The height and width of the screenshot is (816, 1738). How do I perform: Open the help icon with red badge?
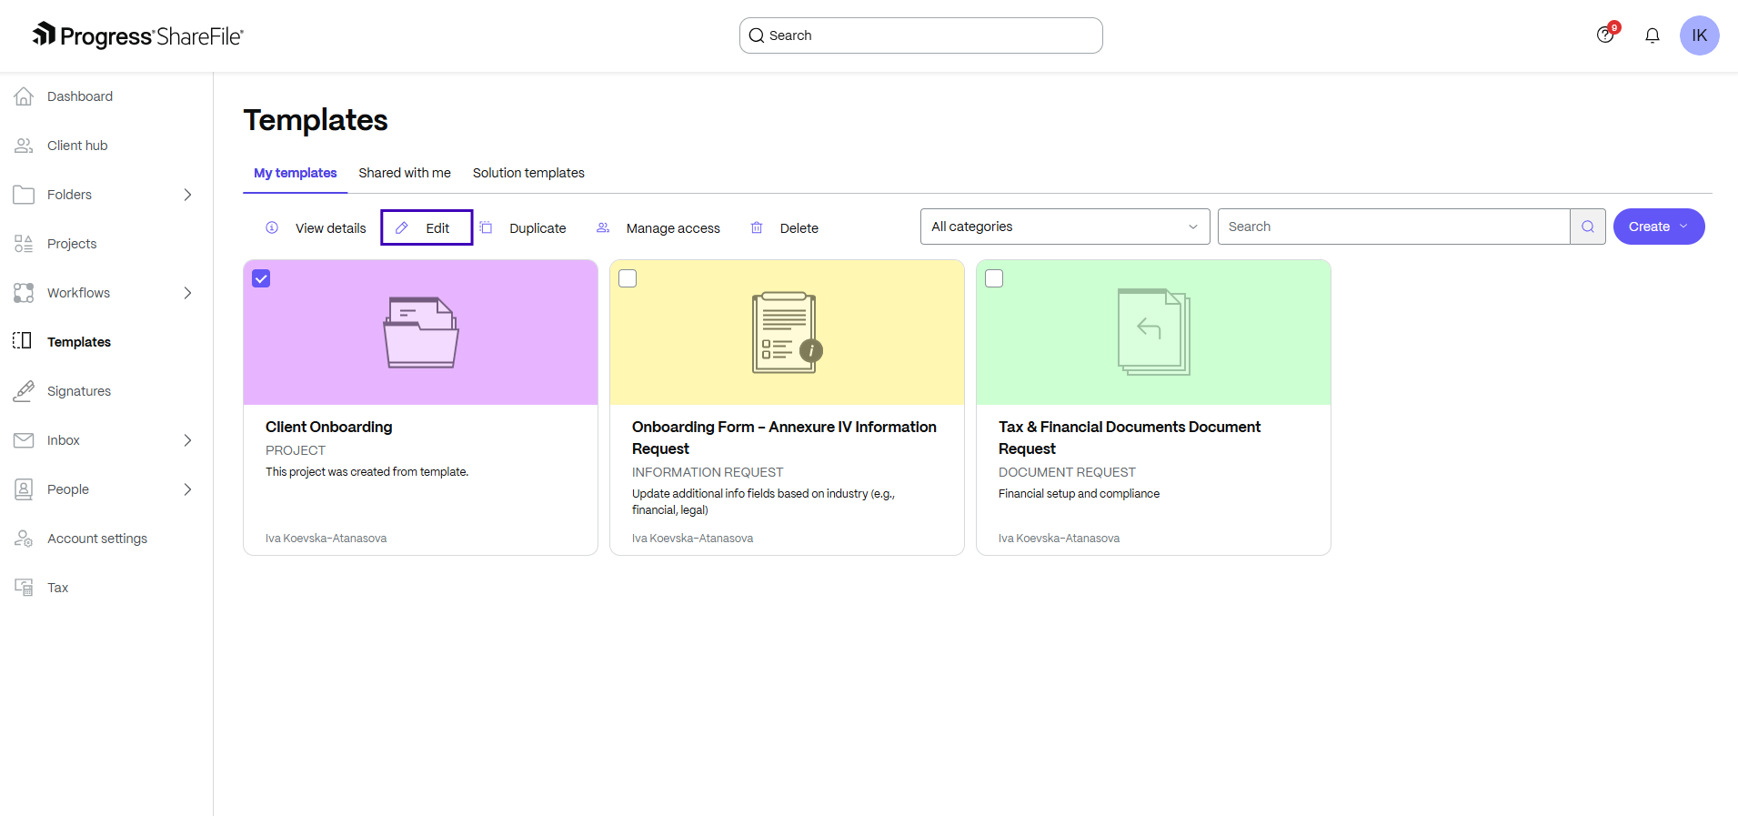1606,35
